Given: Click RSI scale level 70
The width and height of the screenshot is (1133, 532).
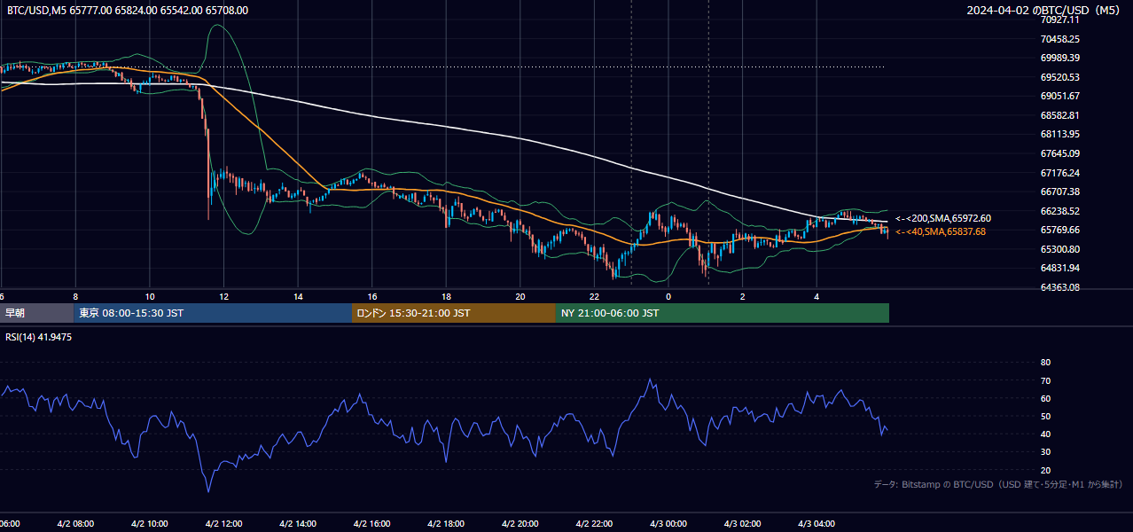Looking at the screenshot, I should tap(1045, 380).
